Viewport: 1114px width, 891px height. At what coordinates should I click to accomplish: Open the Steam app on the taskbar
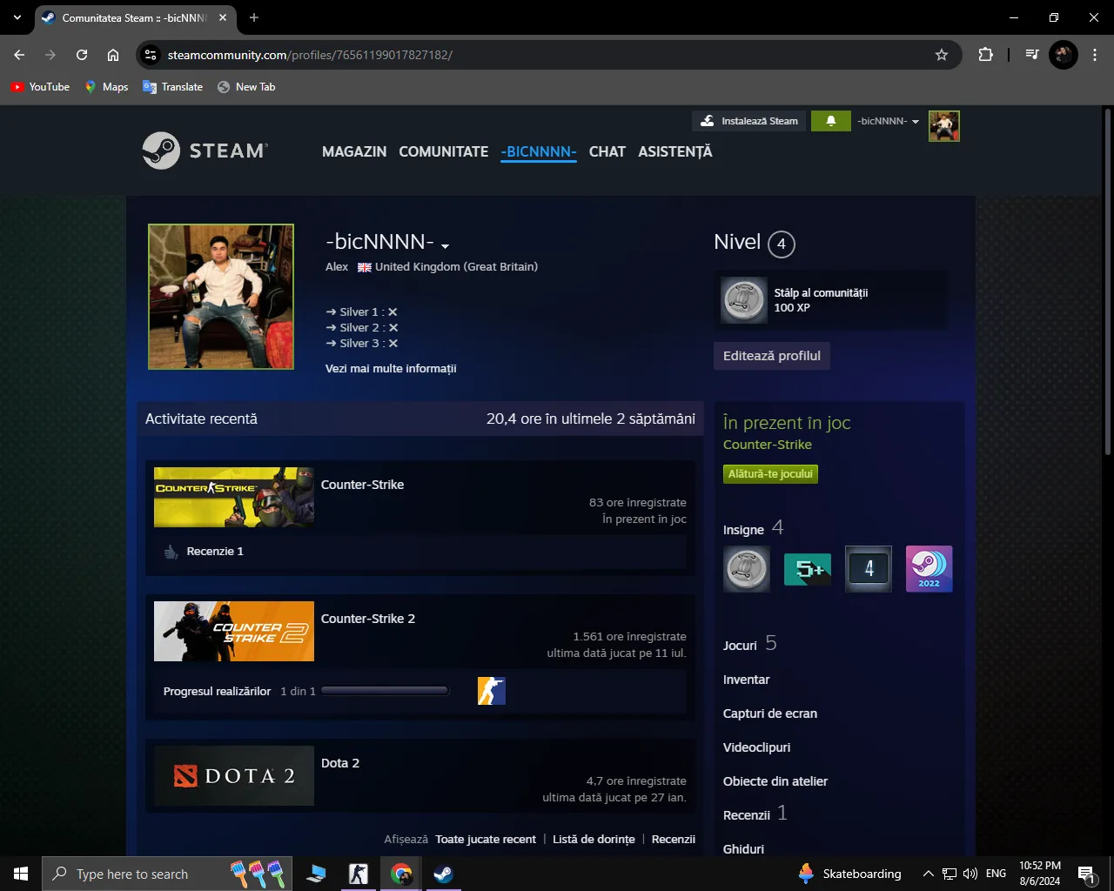(443, 874)
